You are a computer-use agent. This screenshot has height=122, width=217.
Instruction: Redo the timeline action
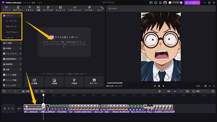coord(9,91)
